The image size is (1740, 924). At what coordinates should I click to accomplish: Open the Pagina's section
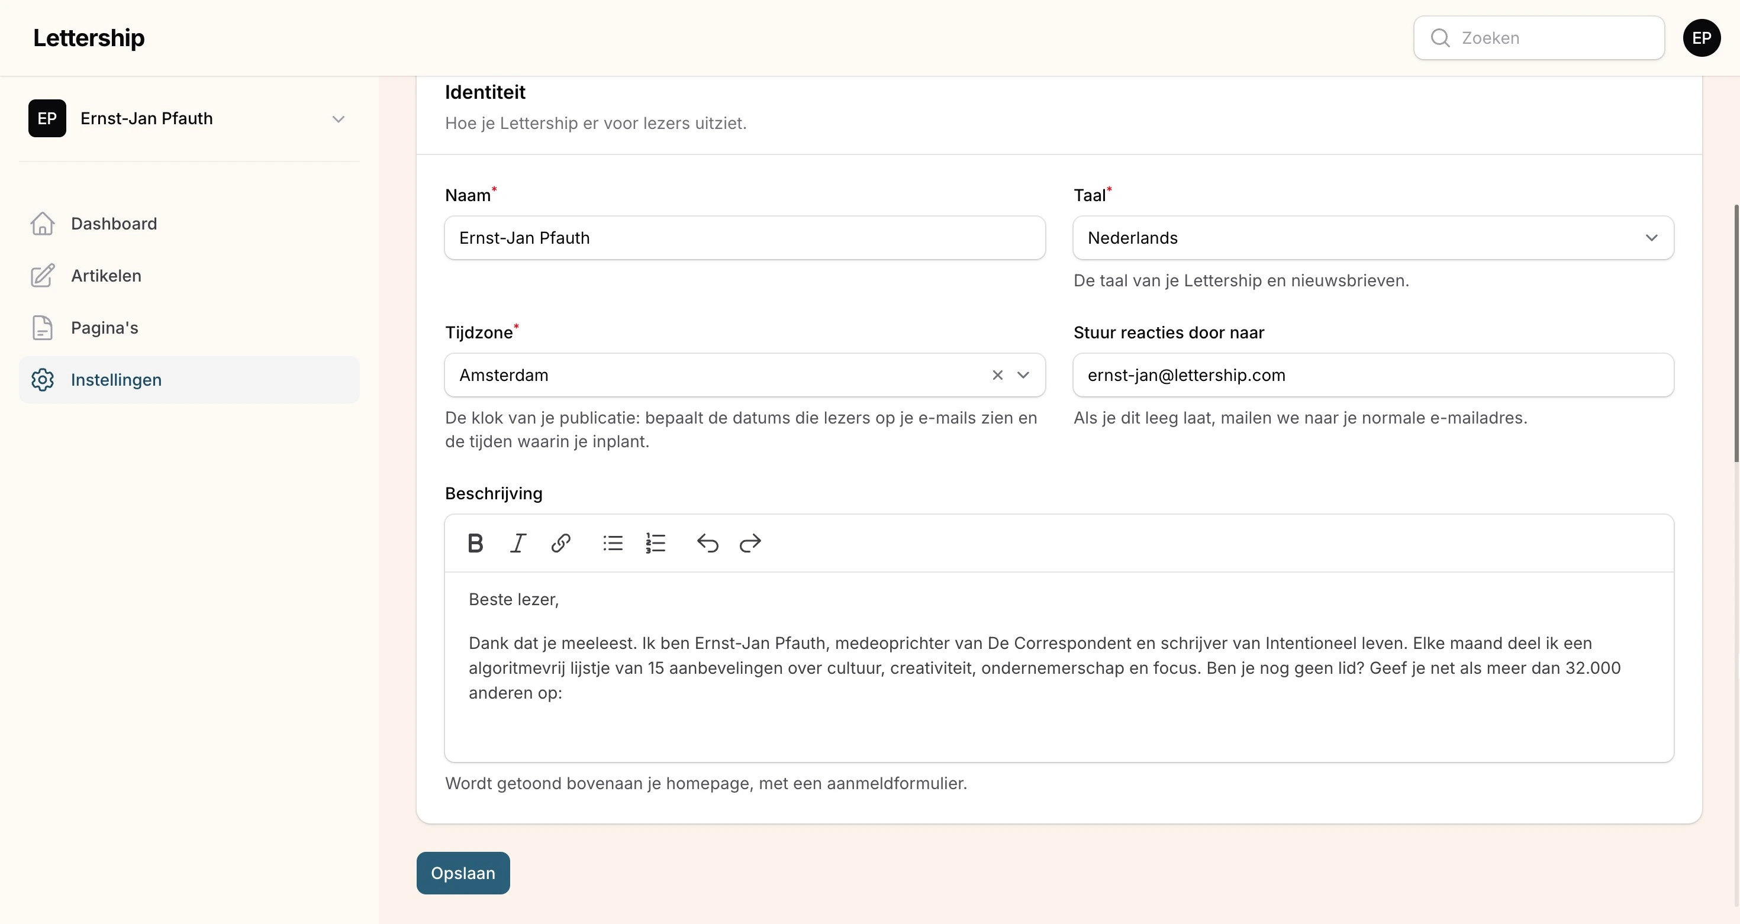(x=189, y=327)
